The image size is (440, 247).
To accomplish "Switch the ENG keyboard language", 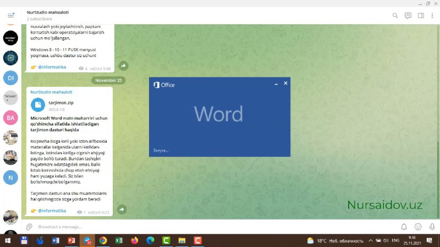I will pyautogui.click(x=395, y=240).
